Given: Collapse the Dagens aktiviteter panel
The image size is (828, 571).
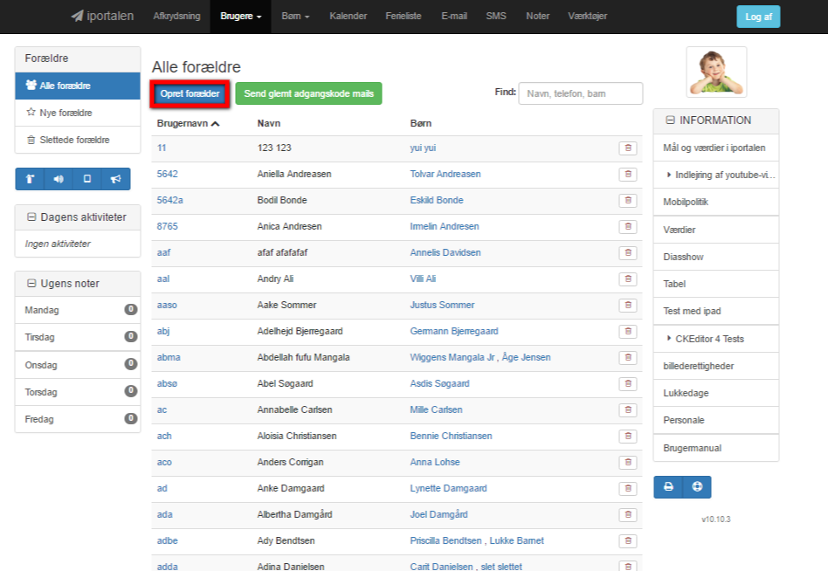Looking at the screenshot, I should coord(31,217).
